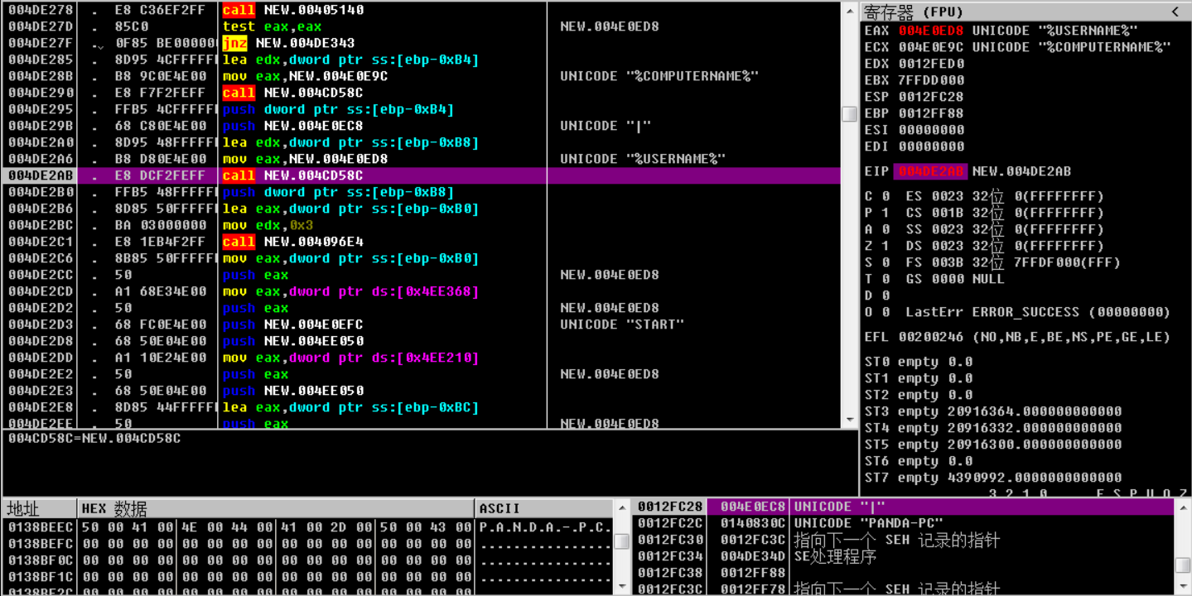This screenshot has width=1192, height=596.
Task: Select the ST7 FPU register value 4390992.0
Action: [x=1035, y=478]
